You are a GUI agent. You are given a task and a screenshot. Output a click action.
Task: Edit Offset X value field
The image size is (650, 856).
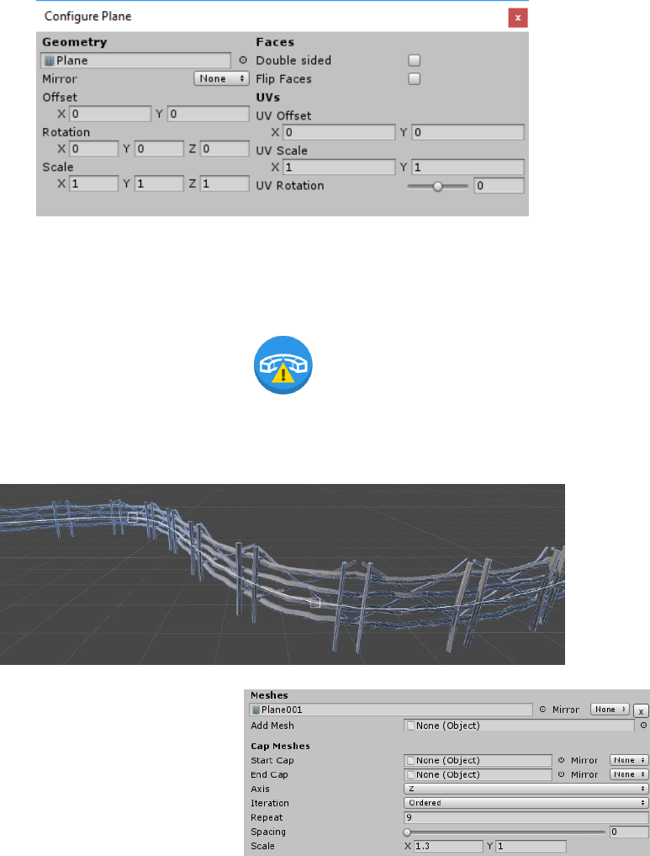point(109,114)
